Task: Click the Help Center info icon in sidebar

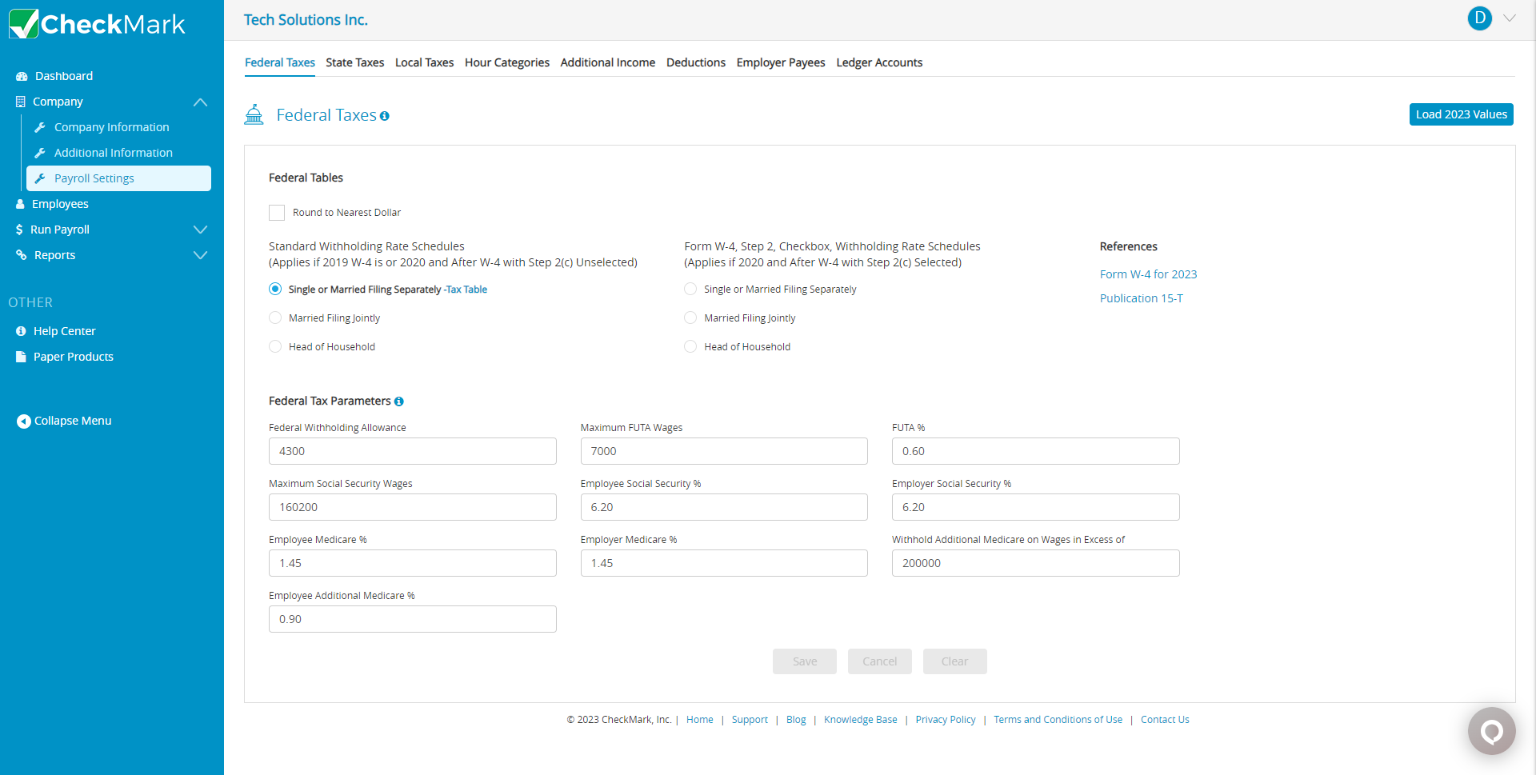Action: pos(21,331)
